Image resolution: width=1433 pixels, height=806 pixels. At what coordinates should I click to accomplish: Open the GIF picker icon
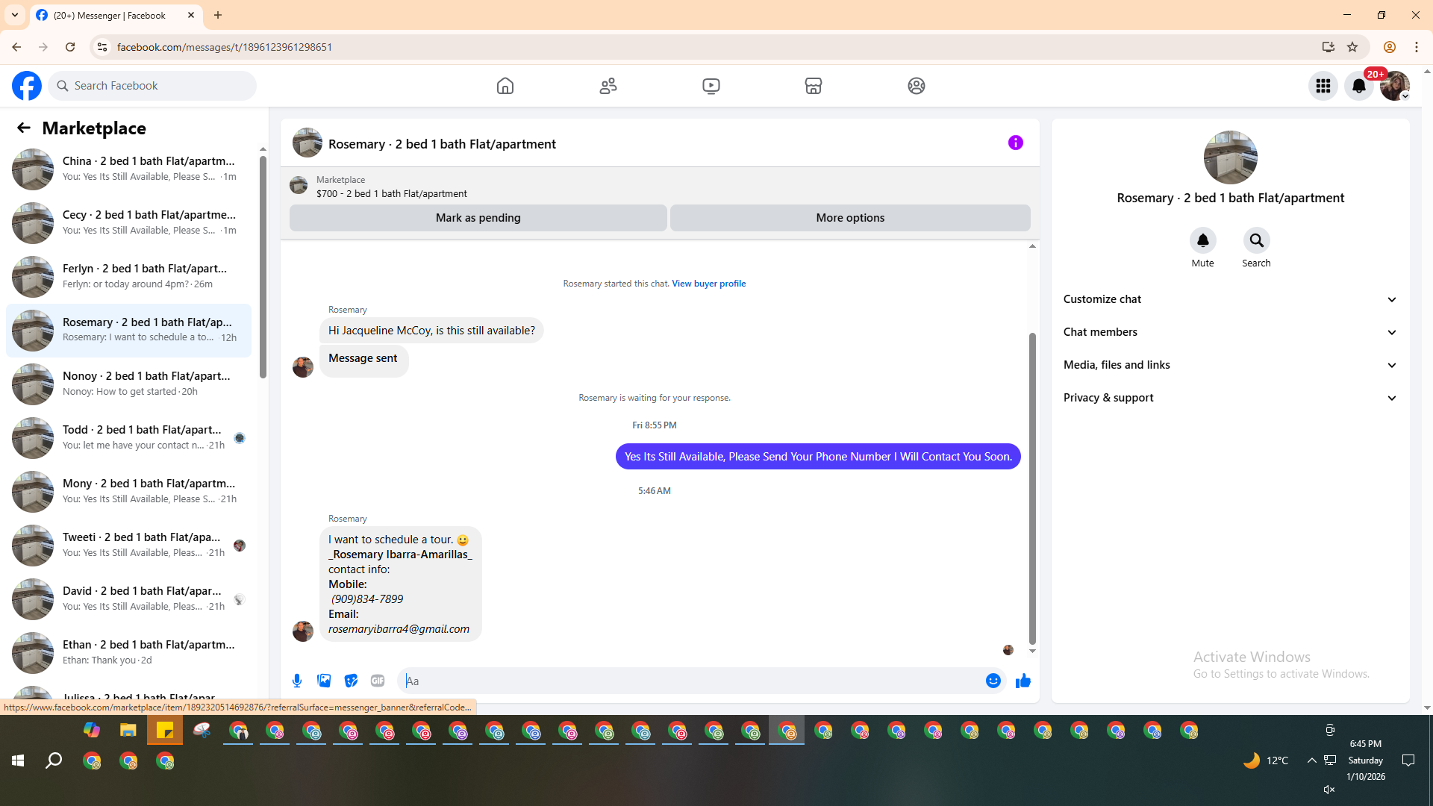(378, 681)
